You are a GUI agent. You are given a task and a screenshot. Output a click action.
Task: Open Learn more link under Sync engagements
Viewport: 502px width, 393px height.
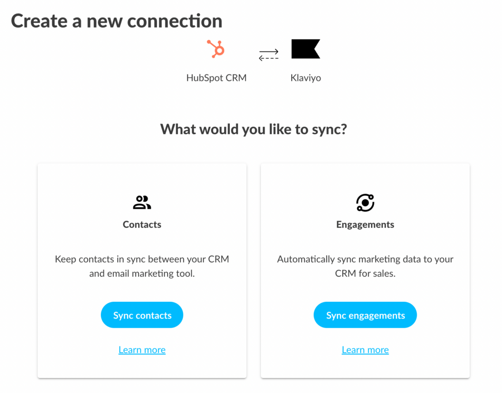coord(365,350)
